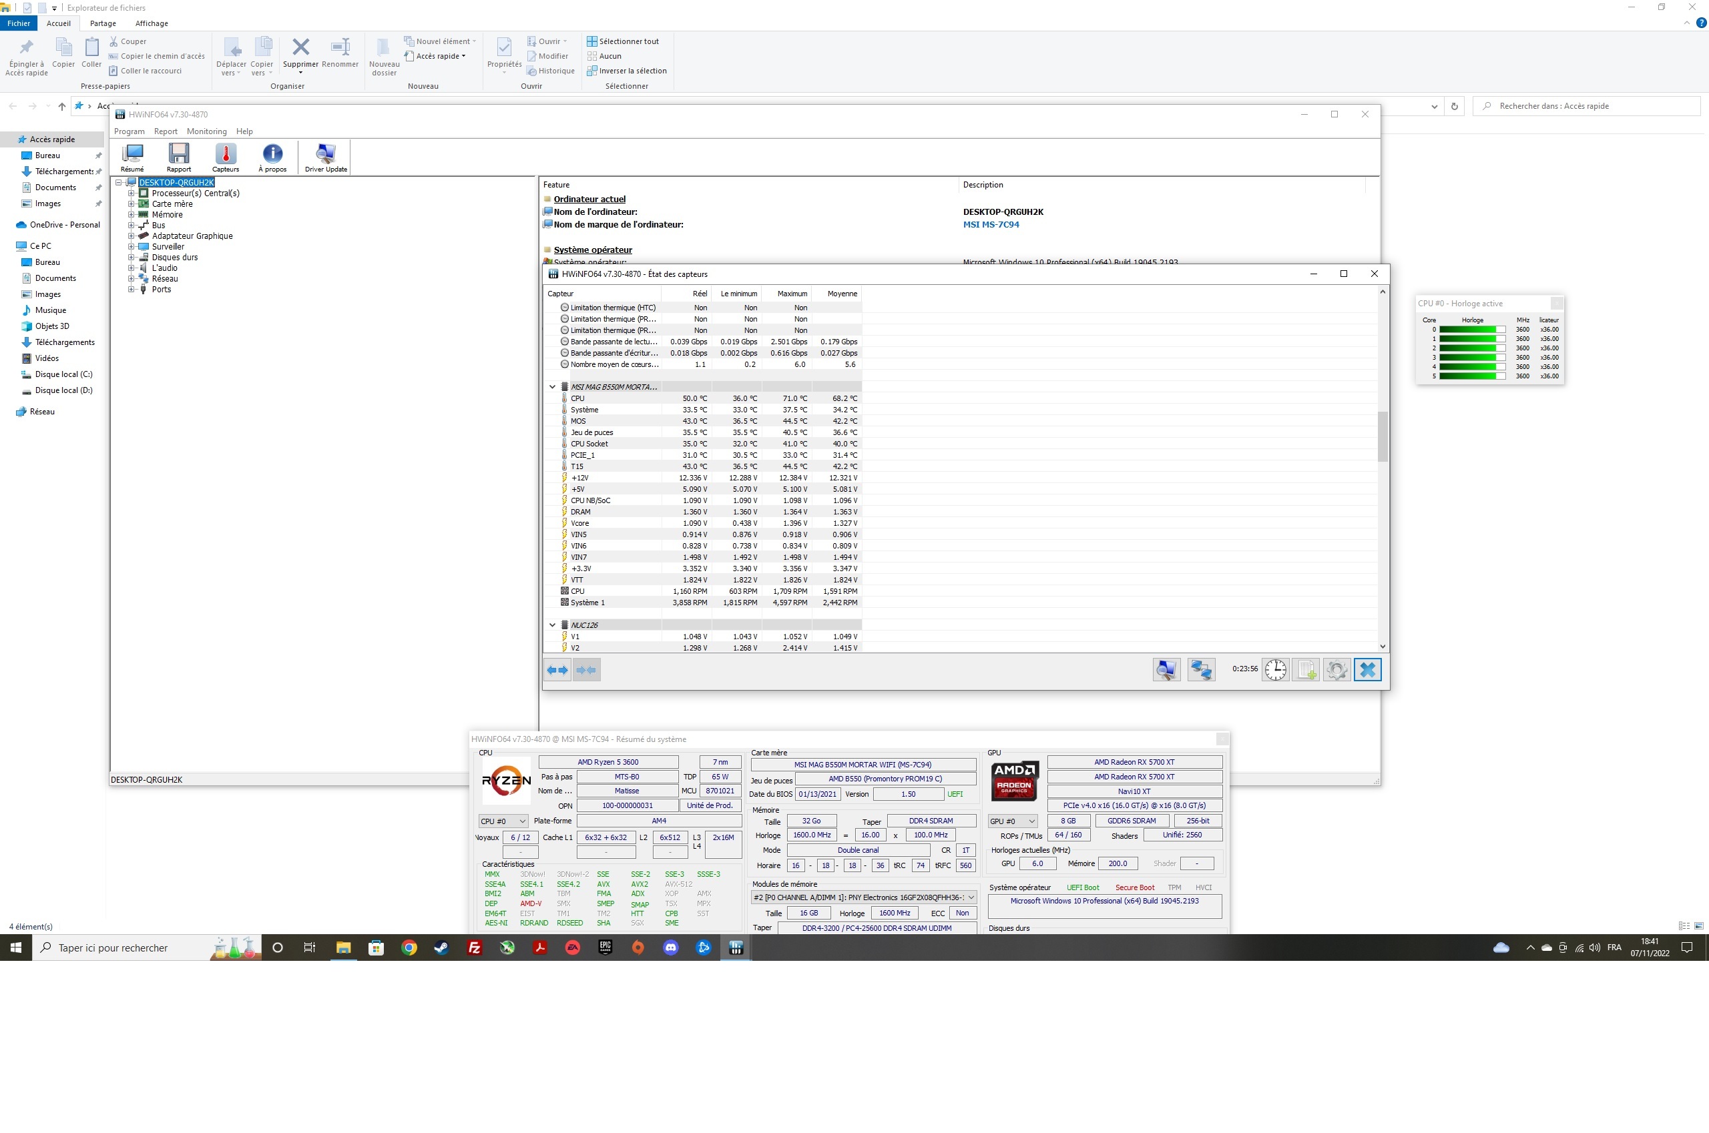Expand sensor columns with the outward arrows button
The height and width of the screenshot is (1133, 1709).
pyautogui.click(x=557, y=670)
